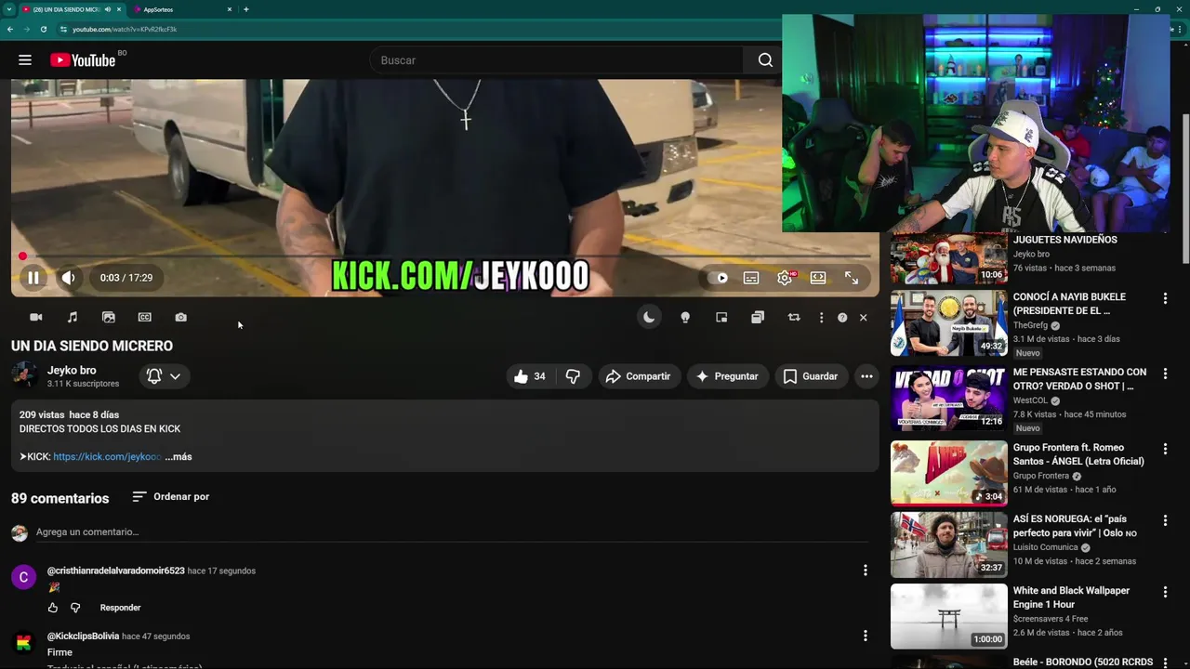Go back in browser history

point(9,29)
